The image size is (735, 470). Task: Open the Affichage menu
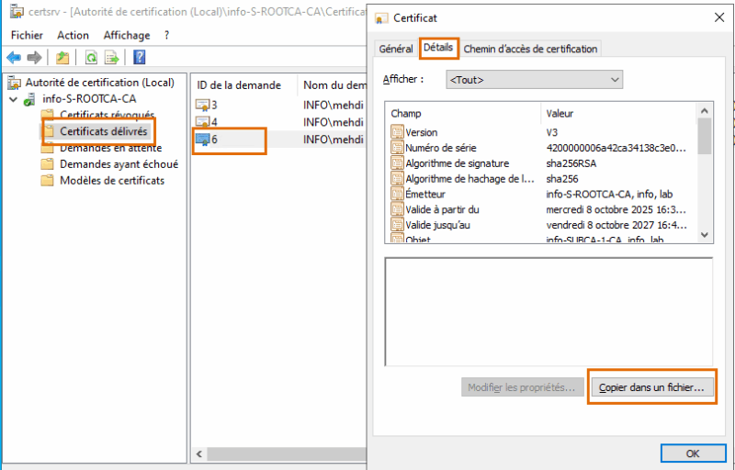[x=127, y=35]
